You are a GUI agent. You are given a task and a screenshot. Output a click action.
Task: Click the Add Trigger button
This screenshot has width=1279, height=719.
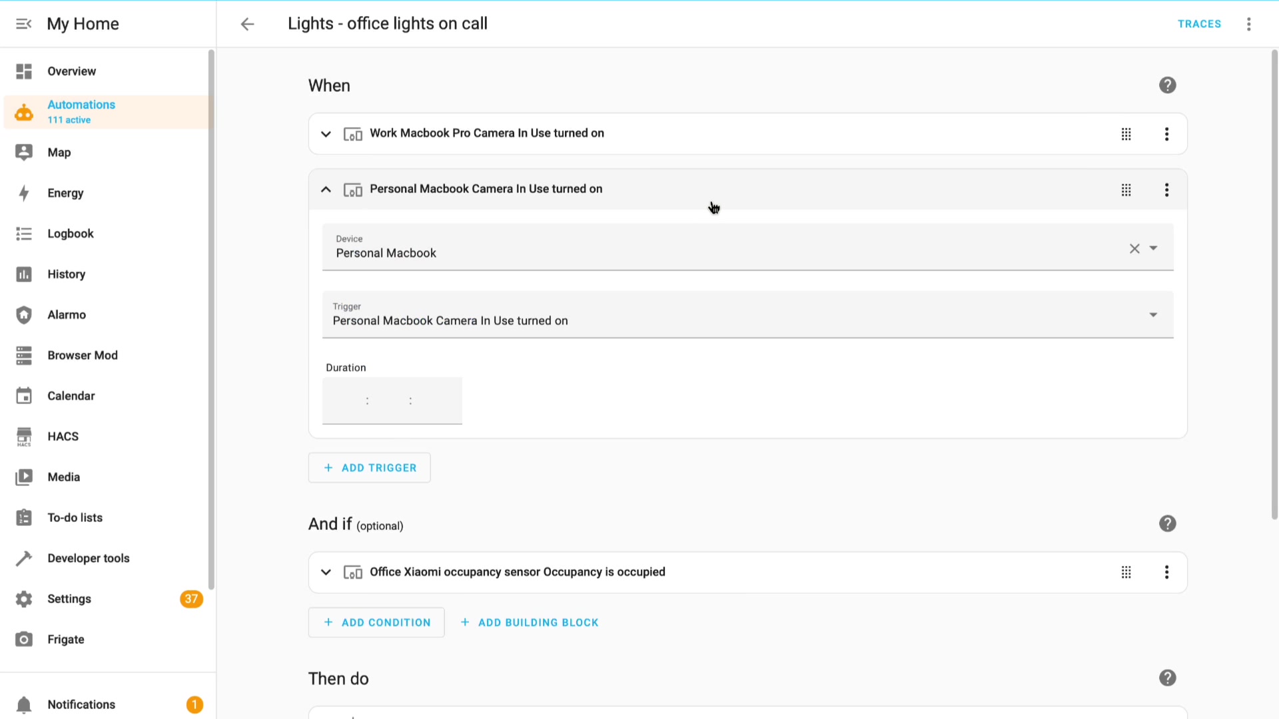370,468
